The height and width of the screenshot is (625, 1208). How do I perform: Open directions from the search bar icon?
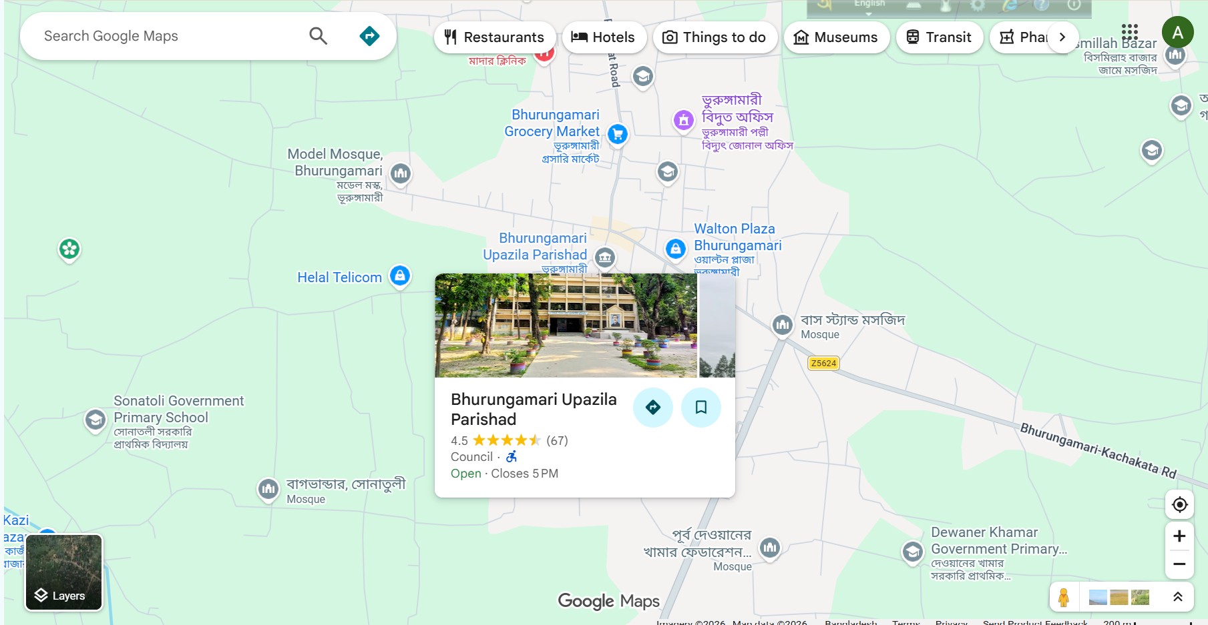[x=369, y=36]
